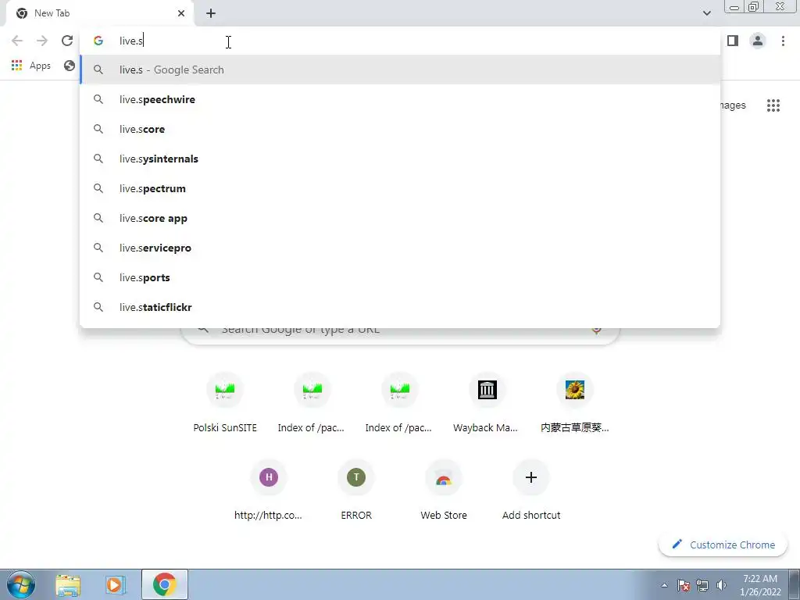Click the globe bookmark icon
This screenshot has width=800, height=600.
pos(70,66)
